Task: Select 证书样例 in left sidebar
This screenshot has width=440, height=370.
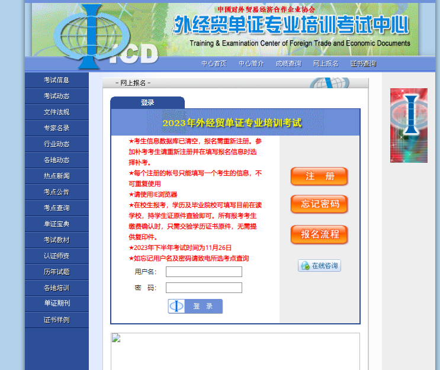Action: pyautogui.click(x=57, y=320)
